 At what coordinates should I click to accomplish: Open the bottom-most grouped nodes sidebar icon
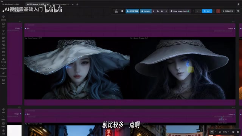[x=3, y=80]
